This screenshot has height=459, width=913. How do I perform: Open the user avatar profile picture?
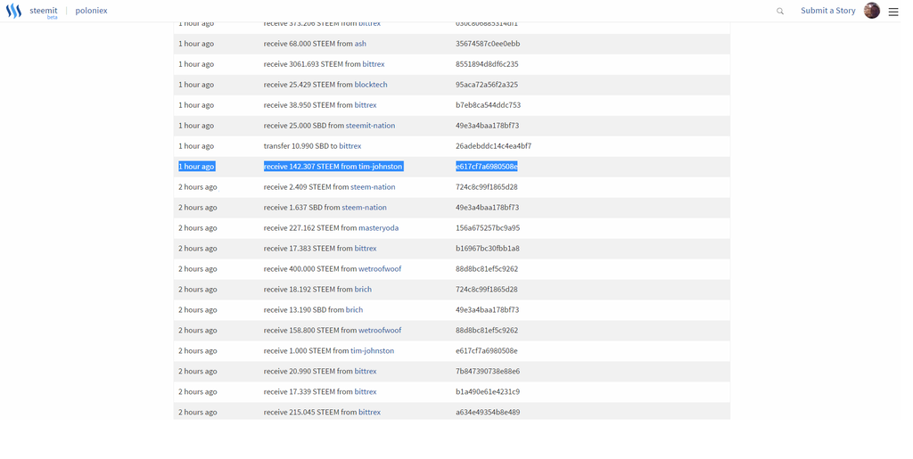[x=871, y=11]
